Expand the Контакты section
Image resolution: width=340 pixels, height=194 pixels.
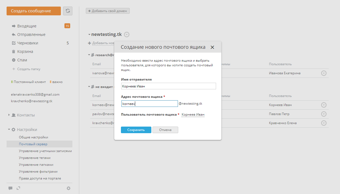click(x=9, y=115)
